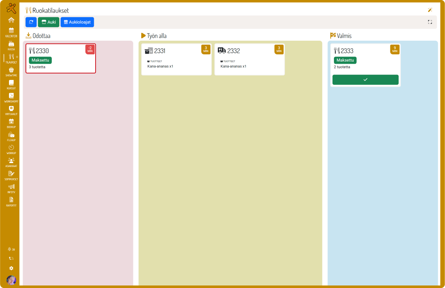Open order 2332 delivery card
The height and width of the screenshot is (288, 445).
pos(249,59)
